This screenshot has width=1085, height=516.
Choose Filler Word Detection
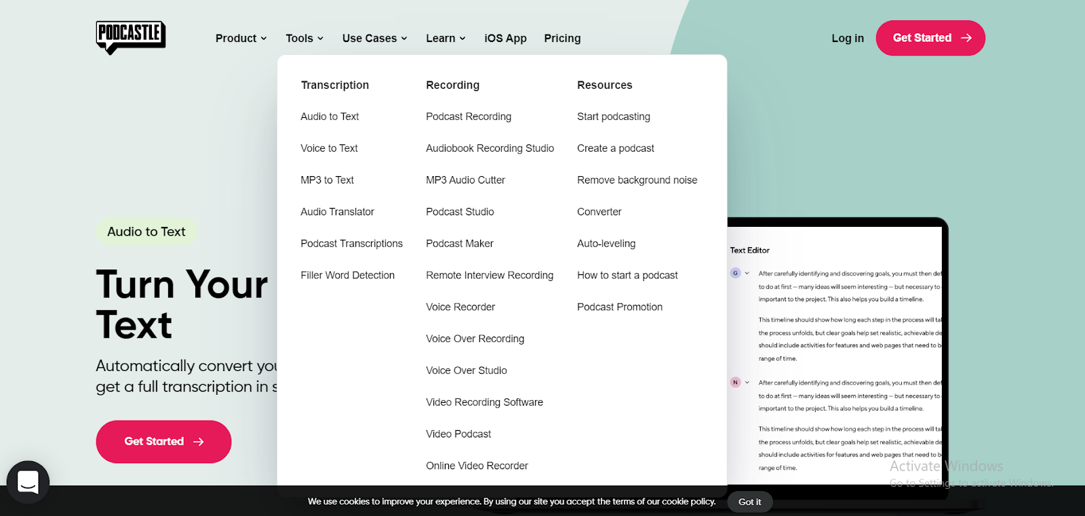tap(347, 276)
